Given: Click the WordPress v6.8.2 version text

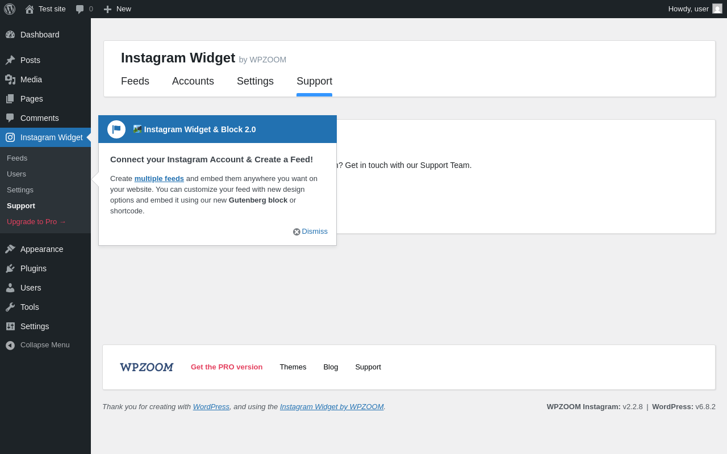Looking at the screenshot, I should (x=684, y=407).
